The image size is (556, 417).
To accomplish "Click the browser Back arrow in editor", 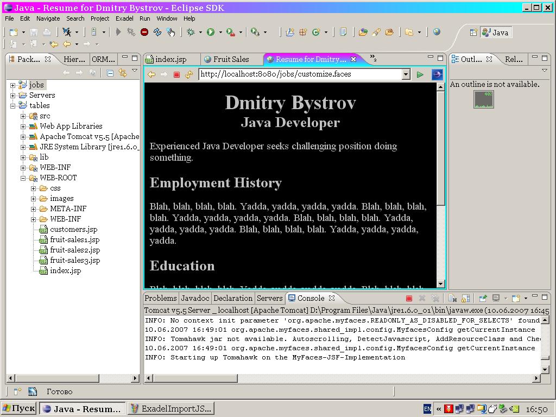I will click(151, 74).
